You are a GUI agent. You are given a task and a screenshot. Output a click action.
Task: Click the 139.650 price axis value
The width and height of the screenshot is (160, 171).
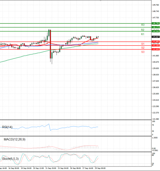coord(156,68)
